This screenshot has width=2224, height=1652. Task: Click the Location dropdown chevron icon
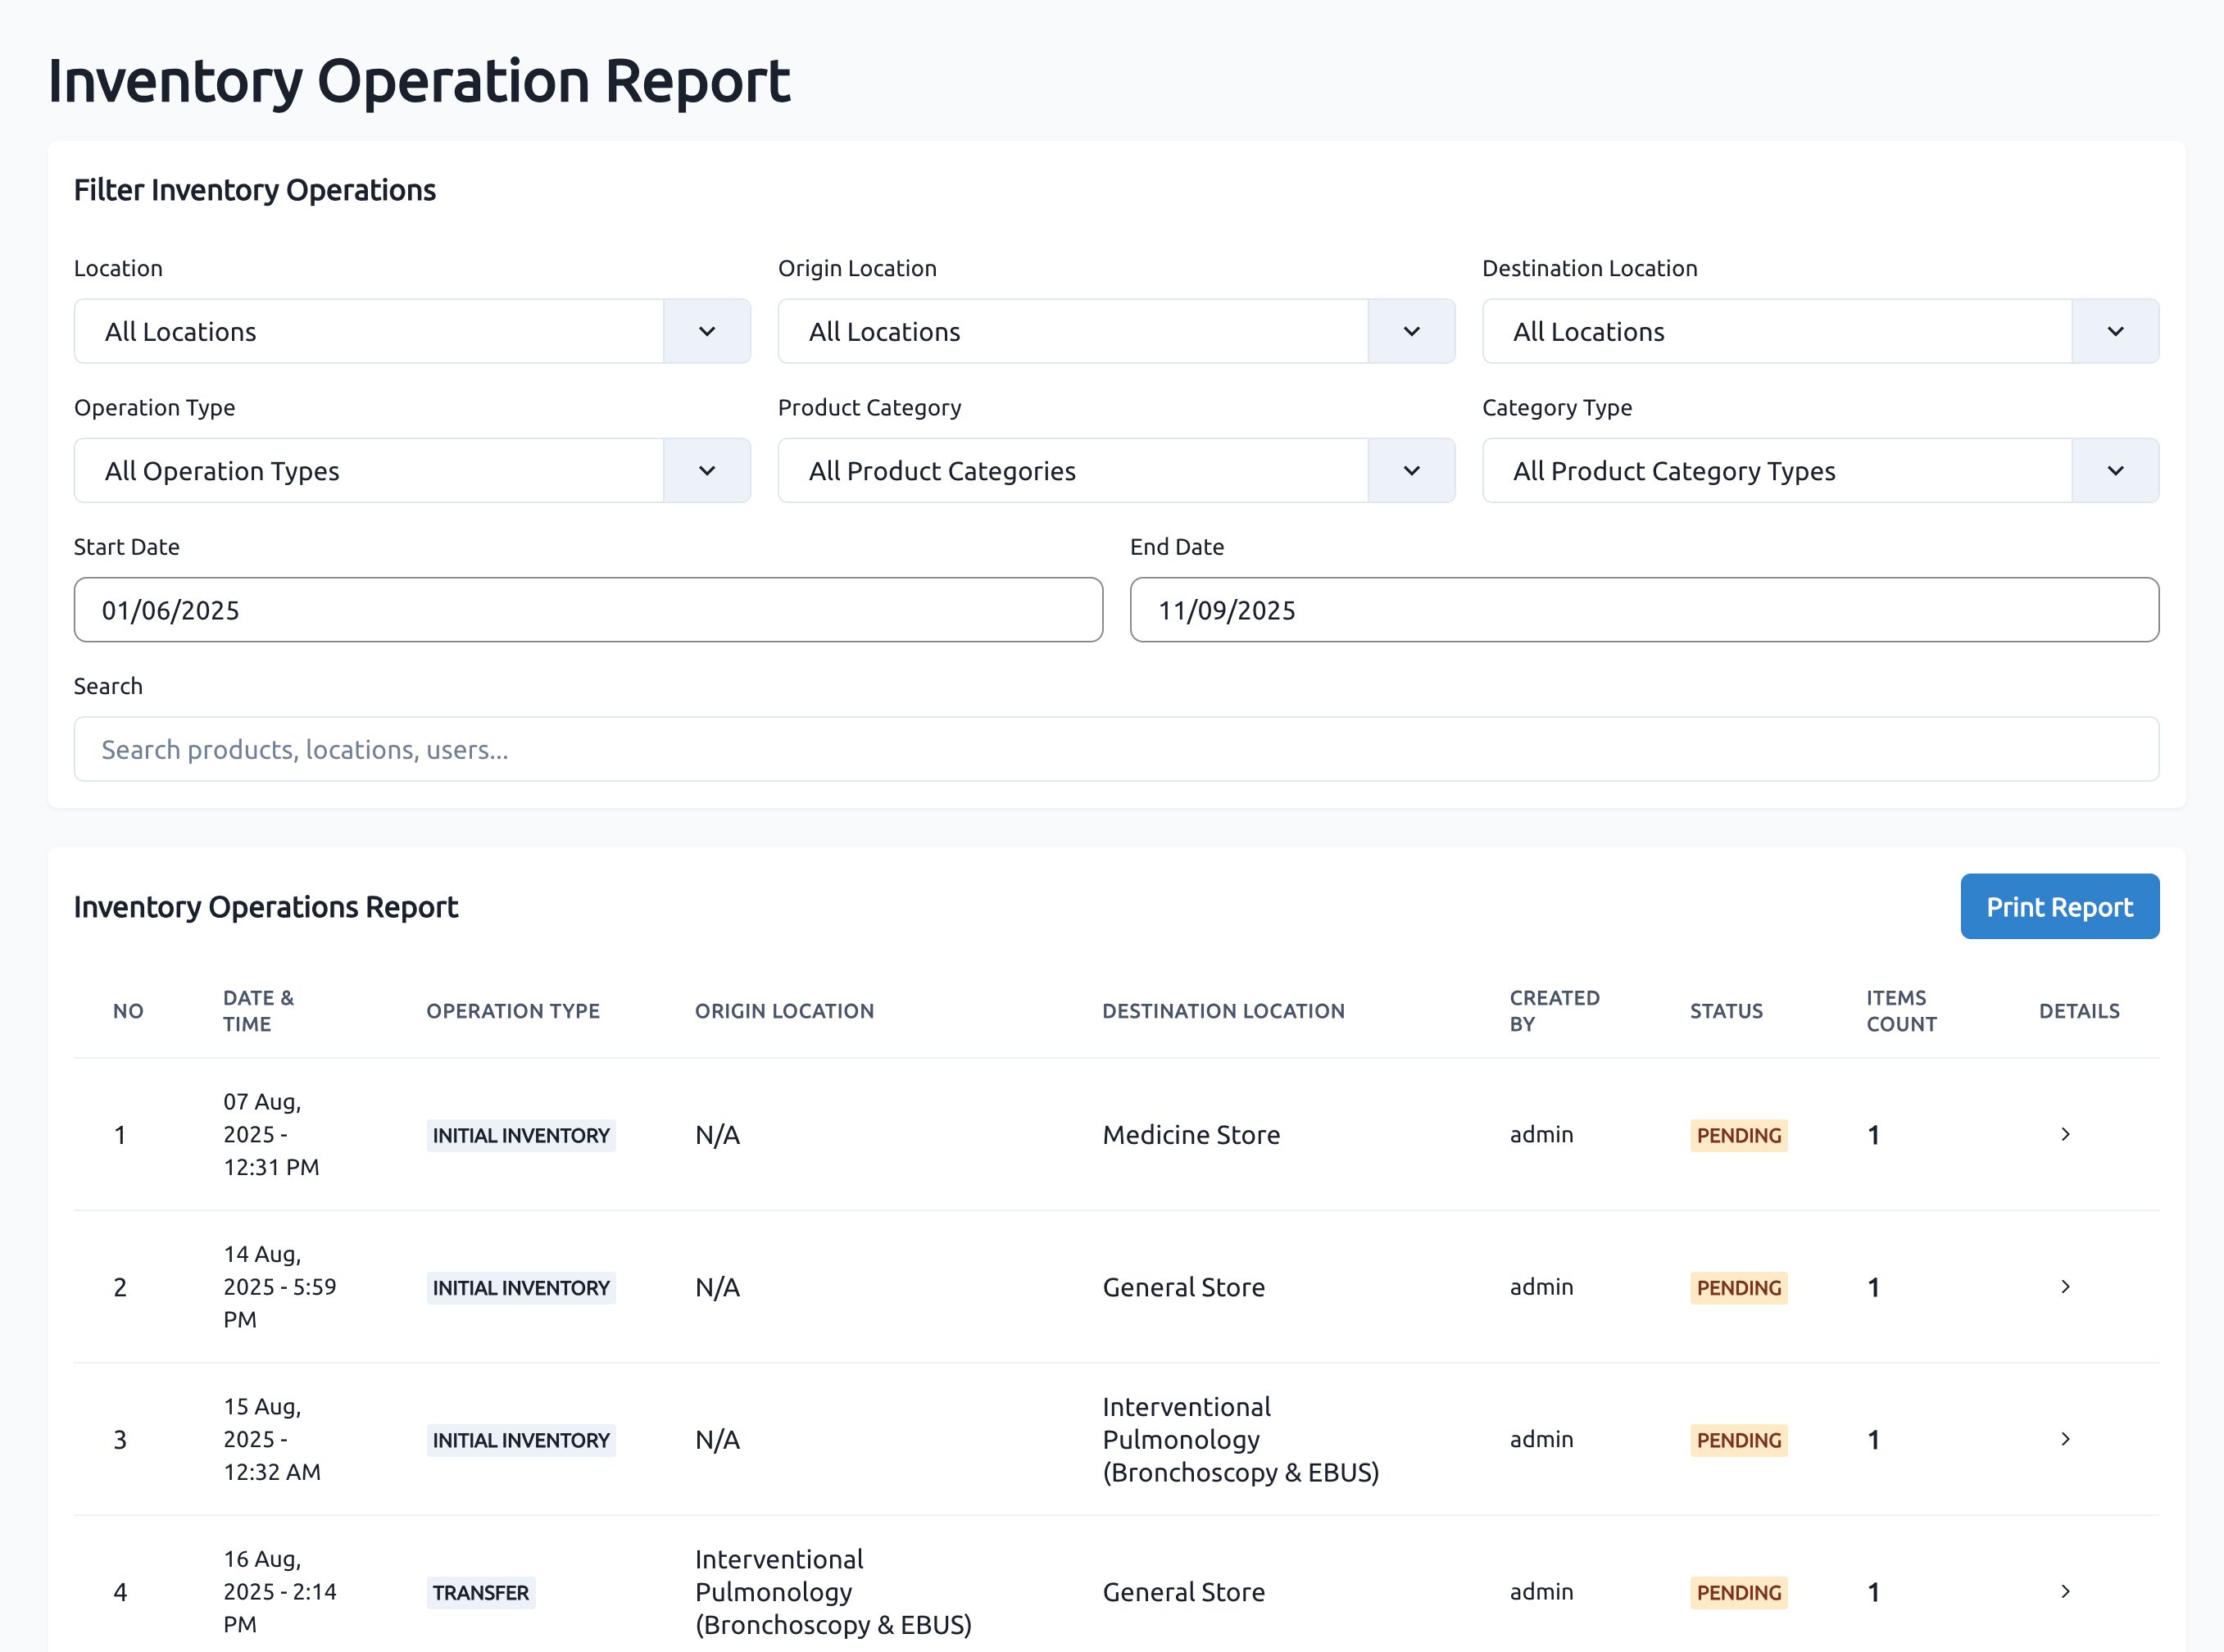[707, 331]
